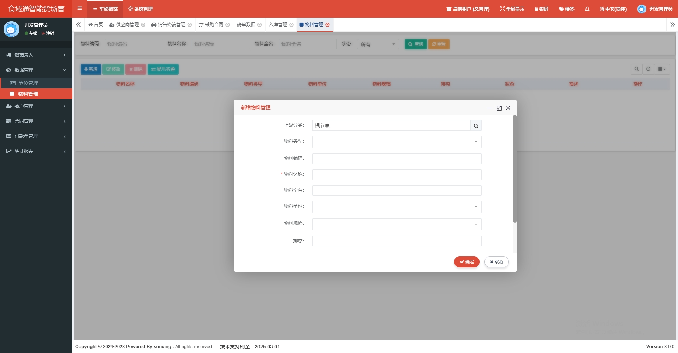Toggle the hamburger sidebar menu icon

click(x=79, y=8)
